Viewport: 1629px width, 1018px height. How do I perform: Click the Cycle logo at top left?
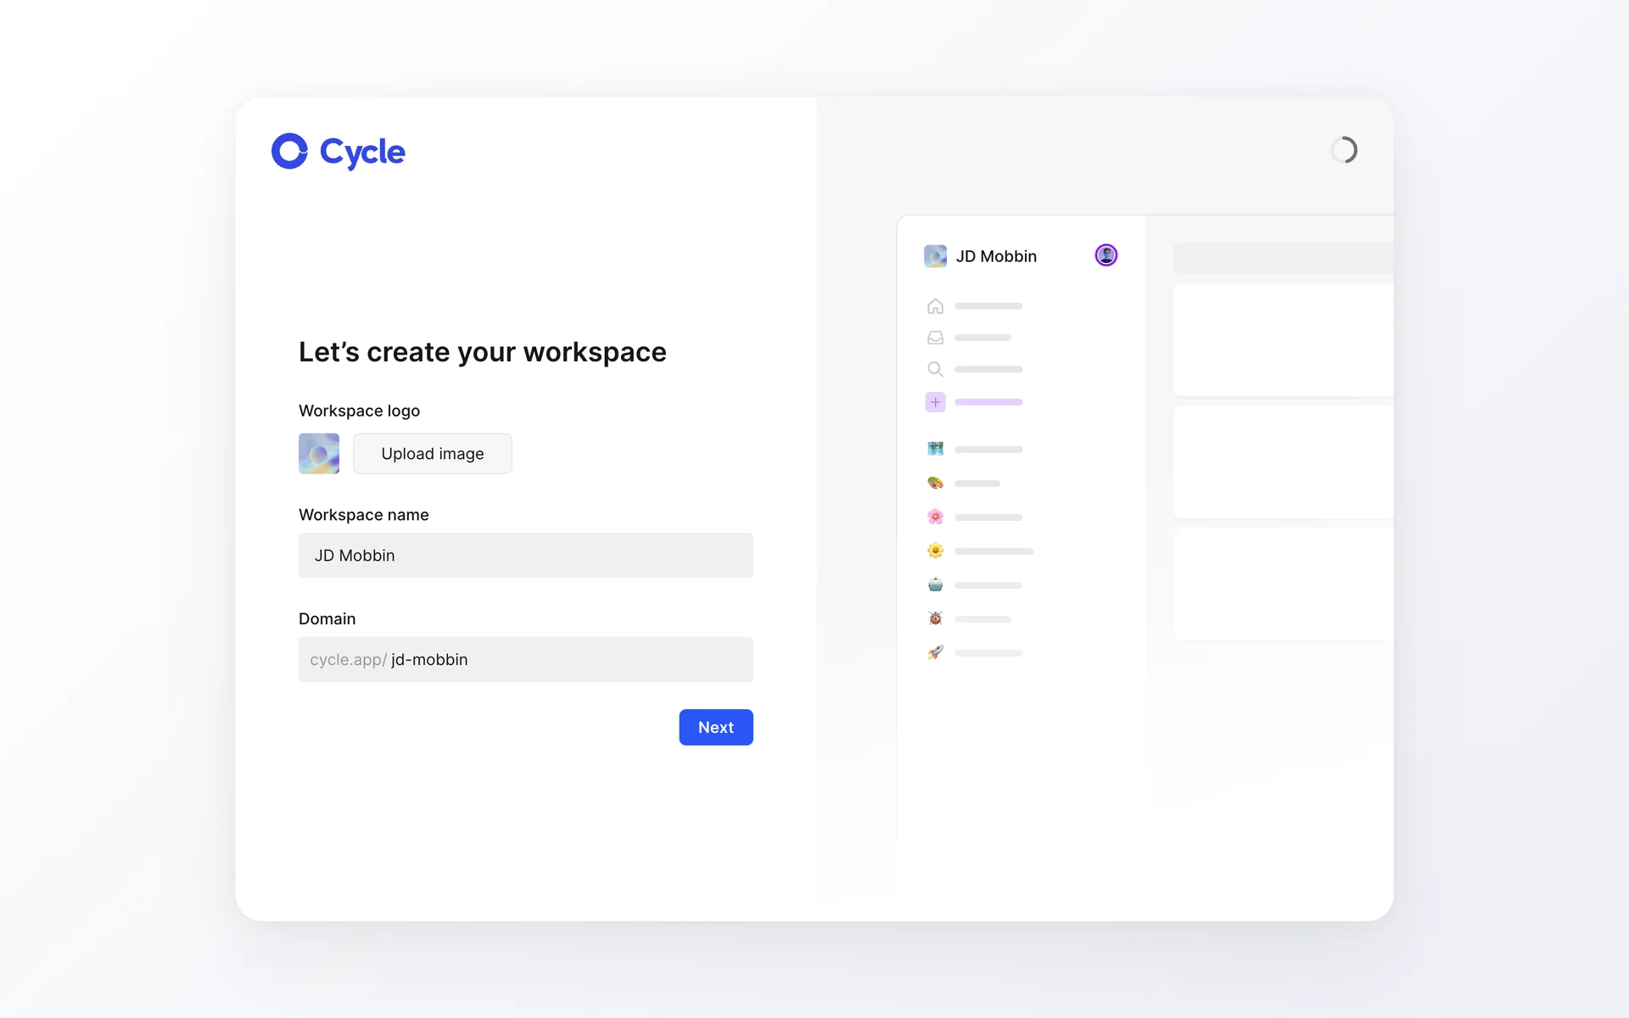click(x=339, y=152)
